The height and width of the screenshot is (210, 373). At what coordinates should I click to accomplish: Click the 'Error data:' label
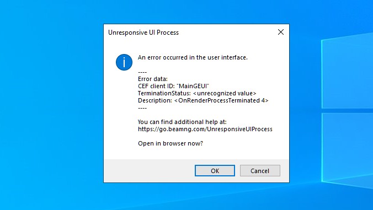153,79
